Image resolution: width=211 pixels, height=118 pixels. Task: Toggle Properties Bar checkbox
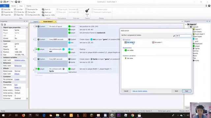[x=2, y=12]
